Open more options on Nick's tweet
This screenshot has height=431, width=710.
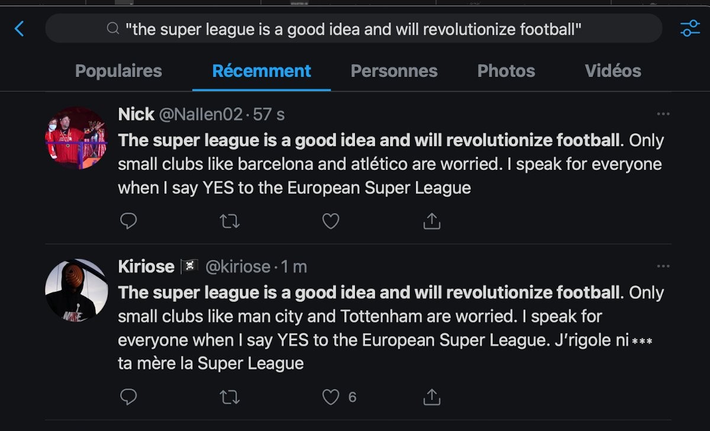coord(663,114)
